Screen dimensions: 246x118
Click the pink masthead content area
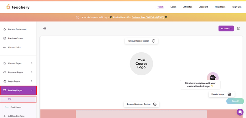(x=141, y=114)
